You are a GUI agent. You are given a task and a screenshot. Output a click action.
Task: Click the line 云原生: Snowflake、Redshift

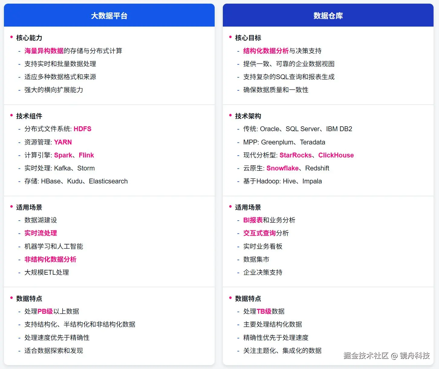pos(286,168)
